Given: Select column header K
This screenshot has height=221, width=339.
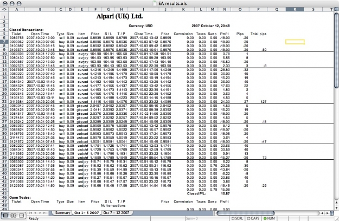Looking at the screenshot, I should coord(183,10).
